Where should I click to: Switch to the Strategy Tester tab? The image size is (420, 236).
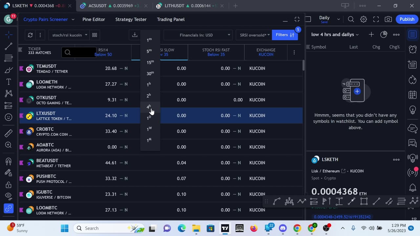tap(131, 19)
